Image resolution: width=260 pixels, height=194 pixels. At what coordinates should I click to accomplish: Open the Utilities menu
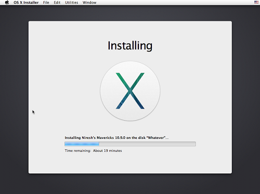pos(71,3)
